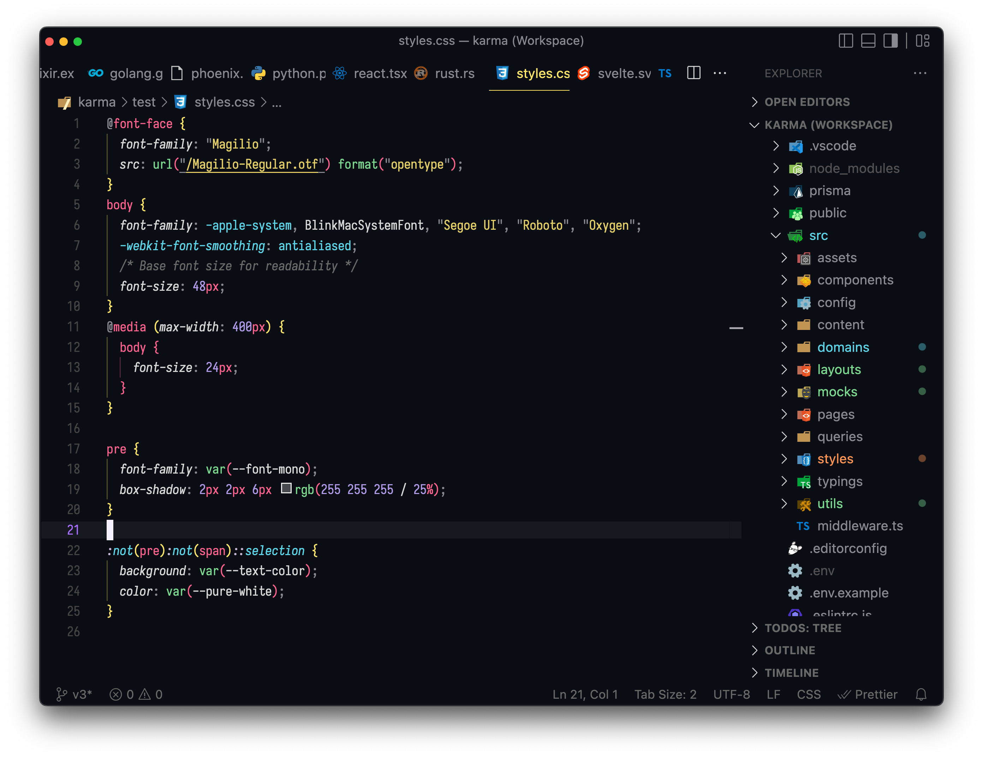Open the notifications bell in the status bar
The image size is (983, 758).
[921, 694]
